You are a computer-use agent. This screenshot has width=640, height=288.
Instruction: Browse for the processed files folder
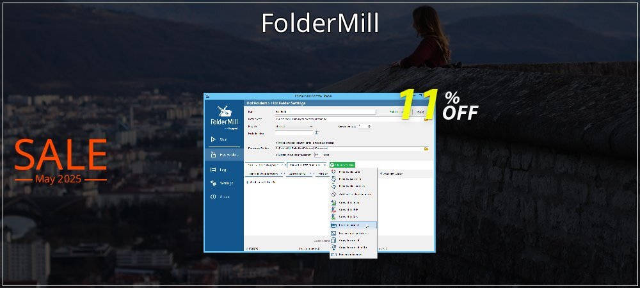426,149
